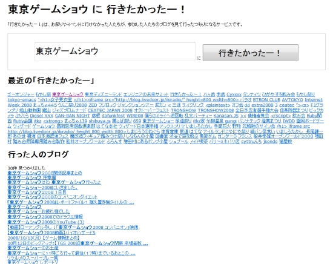Image resolution: width=333 pixels, height=264 pixels.
Task: Click the 行った人のブログ section heading
Action: pyautogui.click(x=38, y=154)
